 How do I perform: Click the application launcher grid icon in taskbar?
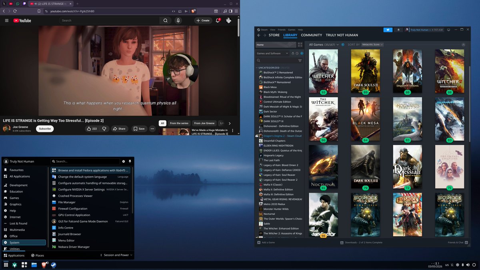(x=6, y=264)
